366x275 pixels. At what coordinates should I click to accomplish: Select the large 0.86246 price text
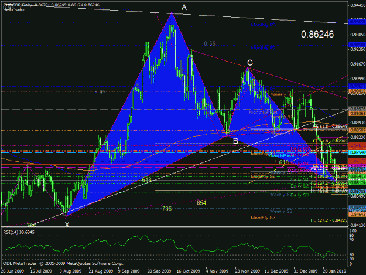(x=317, y=35)
